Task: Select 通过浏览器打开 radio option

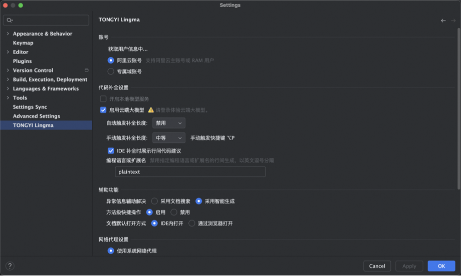Action: (192, 223)
